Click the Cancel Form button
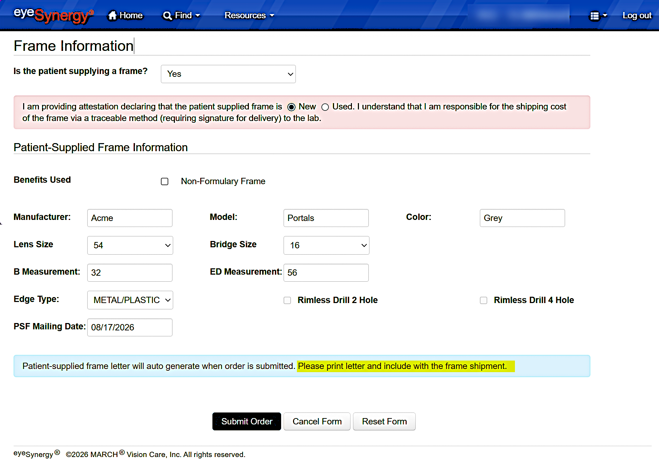The height and width of the screenshot is (470, 659). tap(317, 421)
